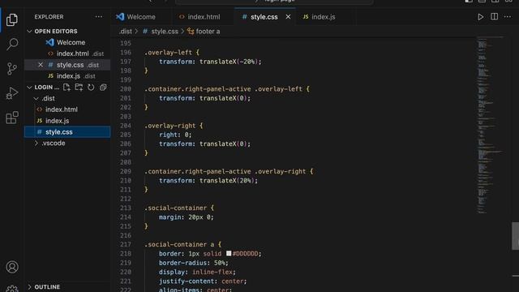Viewport: 519px width, 292px height.
Task: Click the .overlay-left selector text
Action: click(168, 52)
